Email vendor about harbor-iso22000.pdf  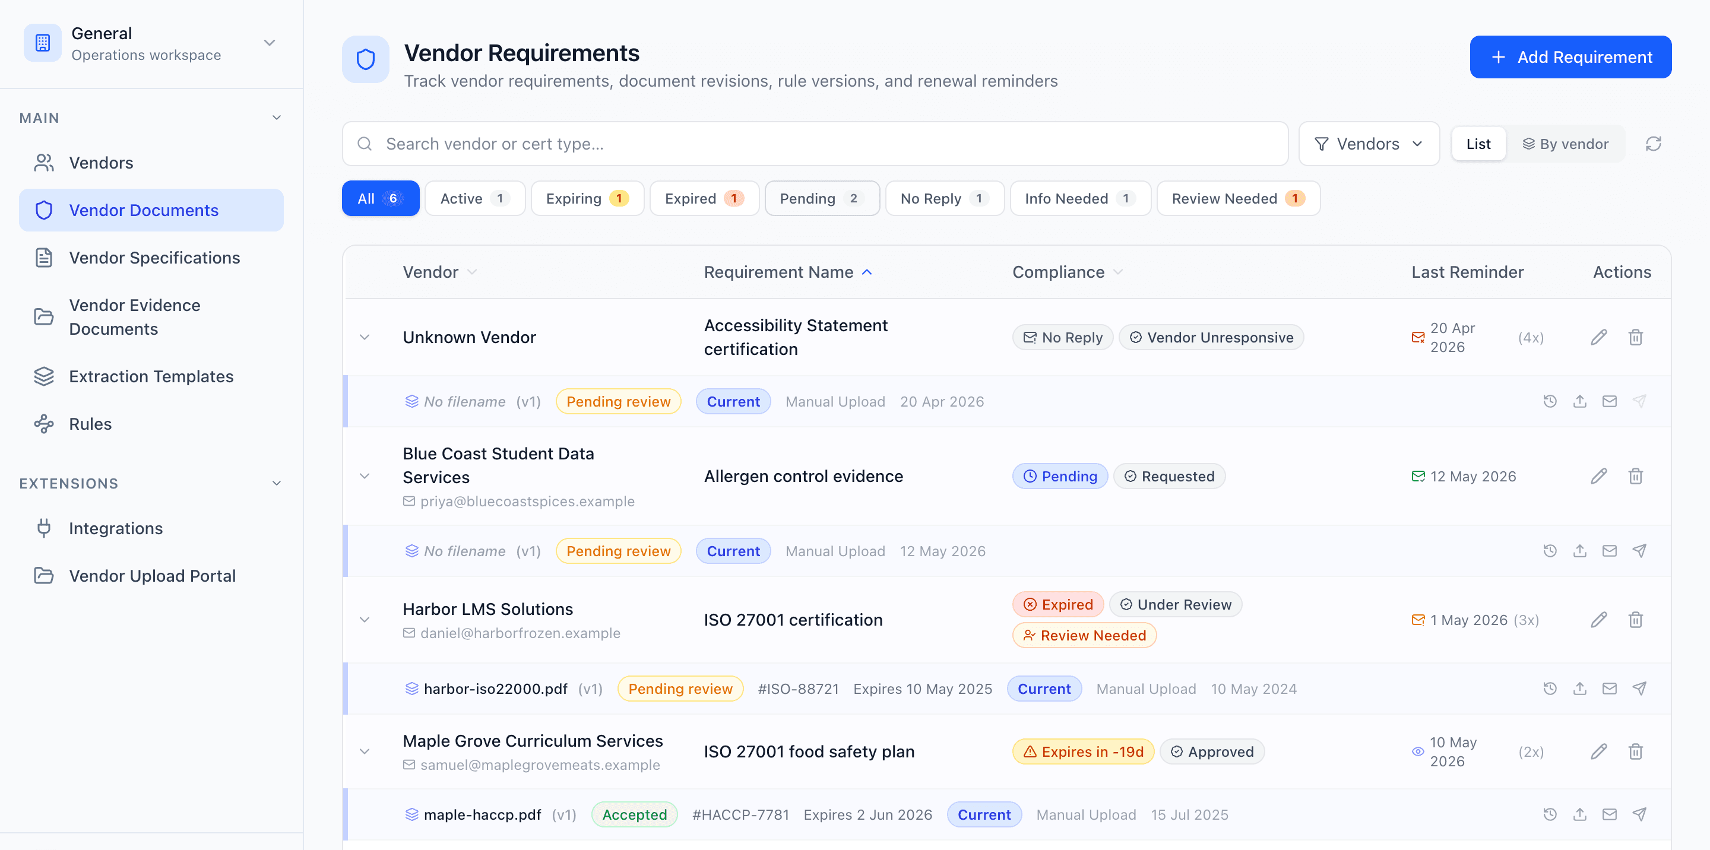click(x=1610, y=688)
